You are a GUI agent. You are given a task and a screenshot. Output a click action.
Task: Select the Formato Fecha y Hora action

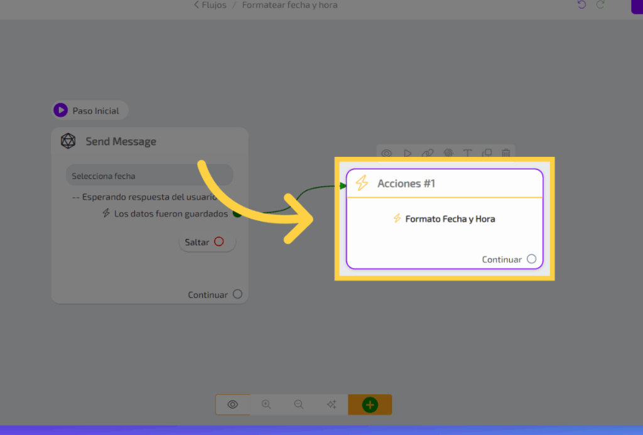point(450,219)
